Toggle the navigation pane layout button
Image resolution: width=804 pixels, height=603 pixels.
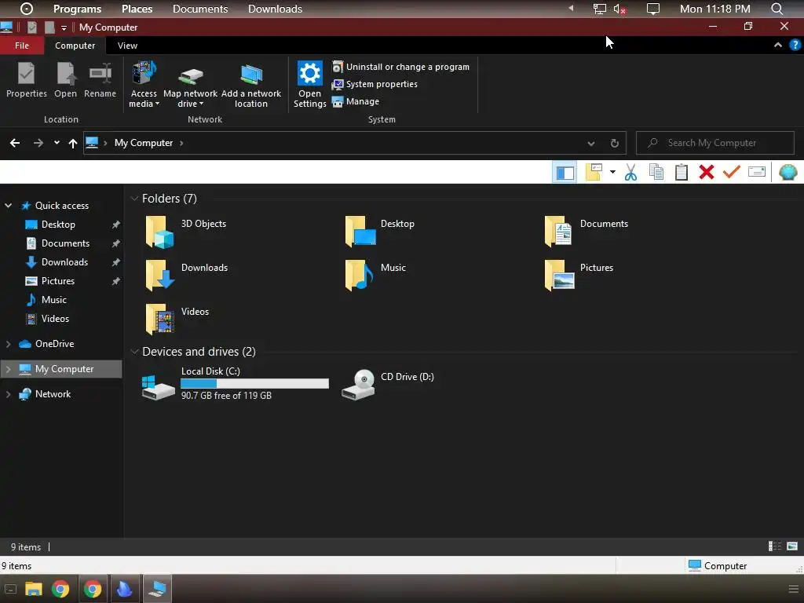565,172
